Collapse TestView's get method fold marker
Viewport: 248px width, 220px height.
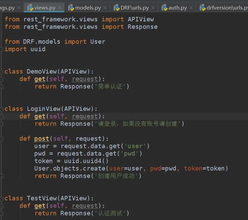tap(2, 206)
